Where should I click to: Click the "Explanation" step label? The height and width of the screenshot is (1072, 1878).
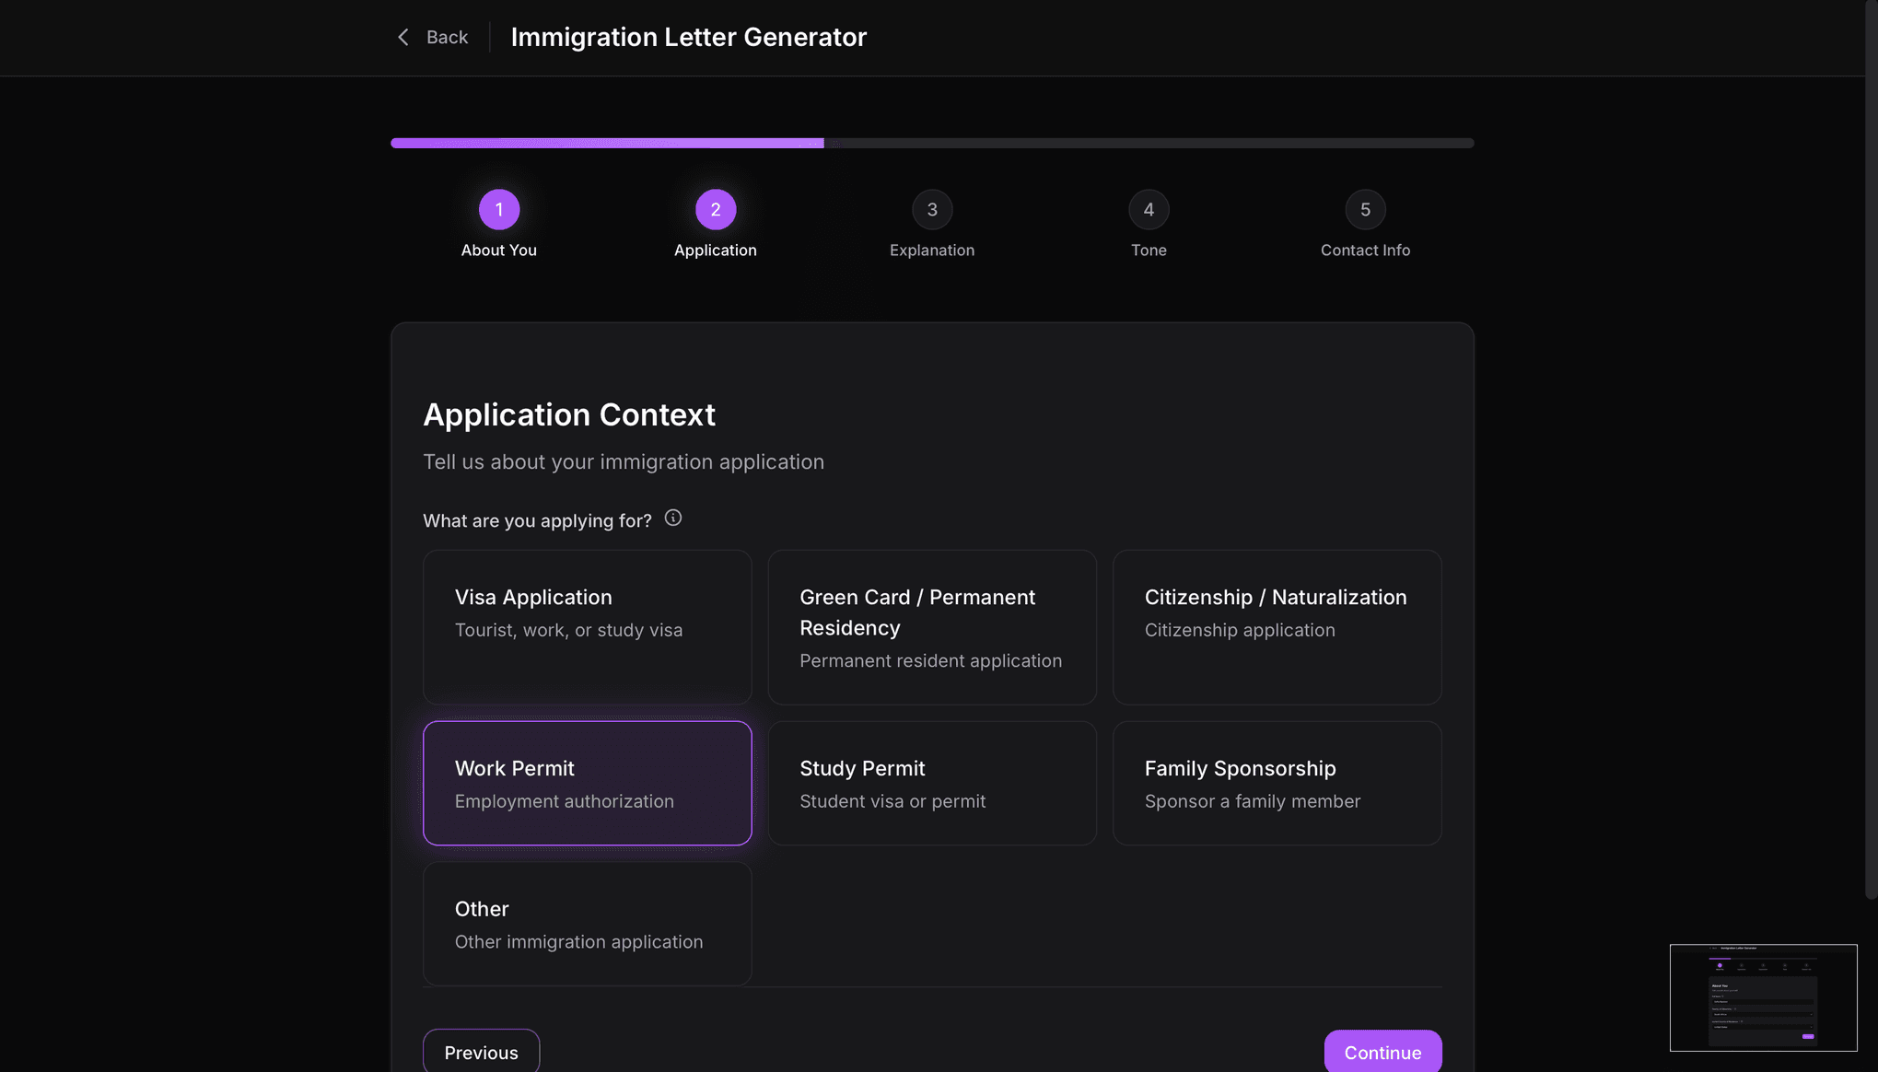point(932,251)
